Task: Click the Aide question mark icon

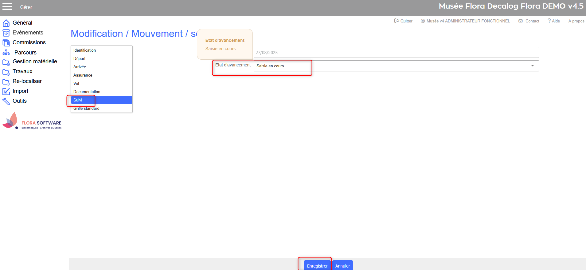Action: tap(549, 21)
